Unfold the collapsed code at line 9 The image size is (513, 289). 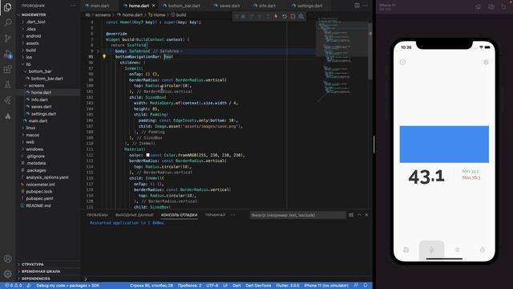(98, 51)
